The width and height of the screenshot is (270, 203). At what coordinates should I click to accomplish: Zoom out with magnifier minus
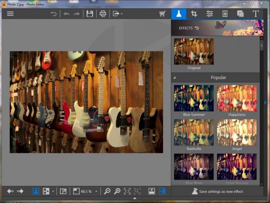107,191
